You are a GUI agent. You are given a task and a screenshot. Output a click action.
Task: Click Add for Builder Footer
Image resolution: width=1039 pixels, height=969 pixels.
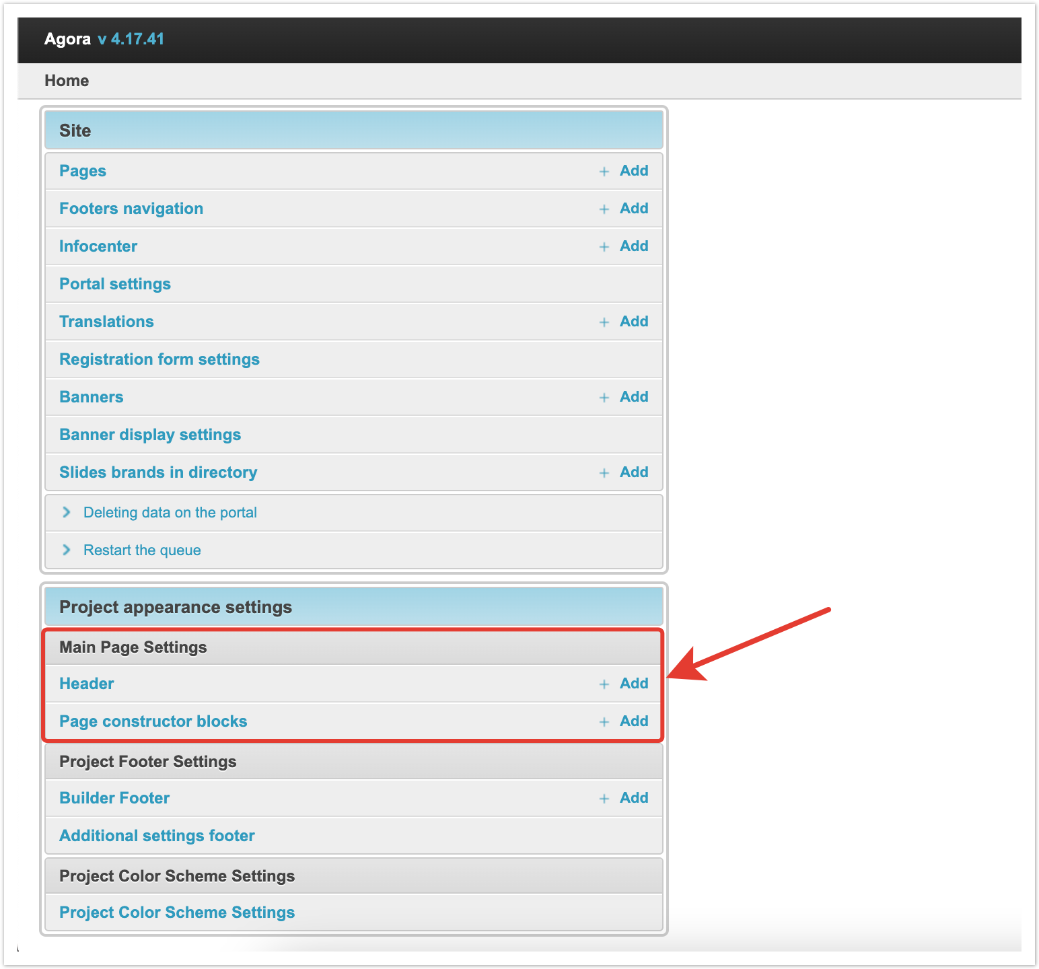(634, 798)
